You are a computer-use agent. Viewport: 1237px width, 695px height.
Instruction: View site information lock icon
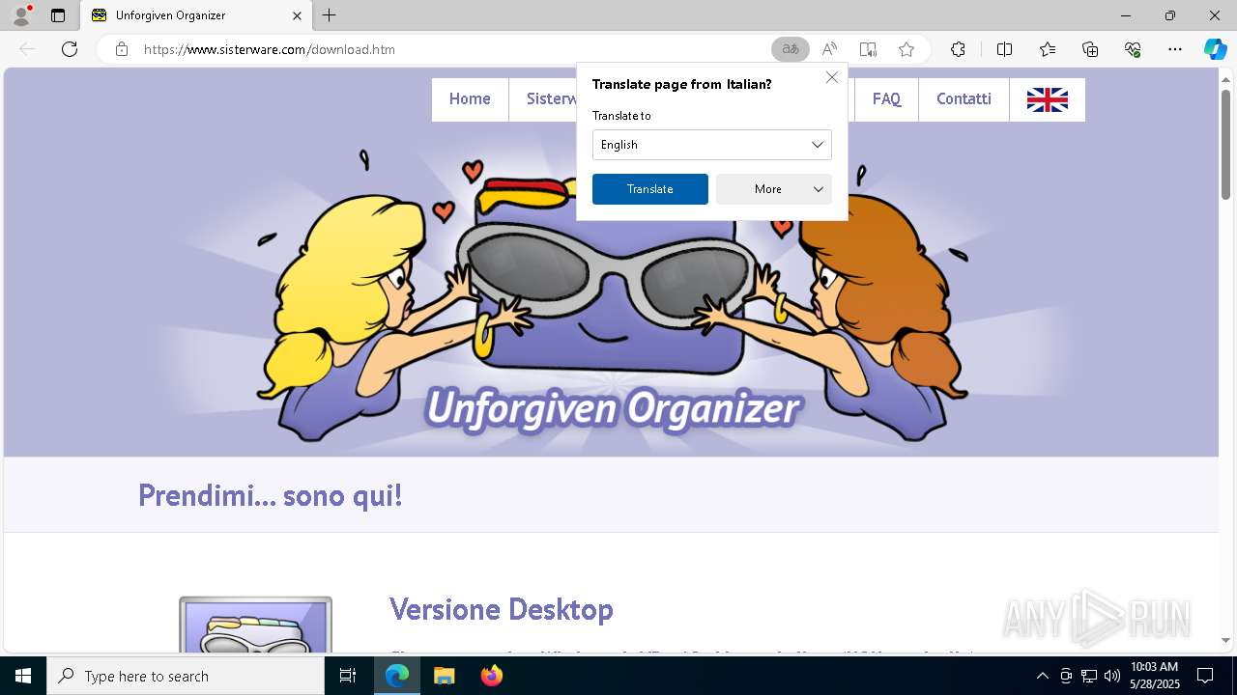pos(122,49)
